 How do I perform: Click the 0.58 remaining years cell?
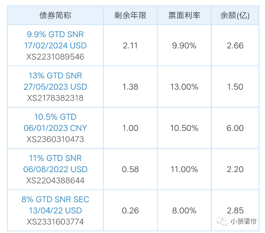pyautogui.click(x=130, y=169)
